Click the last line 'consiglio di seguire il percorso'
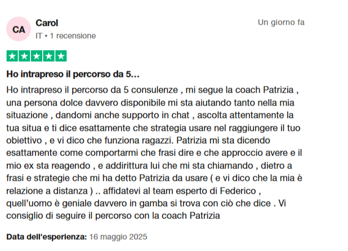 pyautogui.click(x=113, y=216)
